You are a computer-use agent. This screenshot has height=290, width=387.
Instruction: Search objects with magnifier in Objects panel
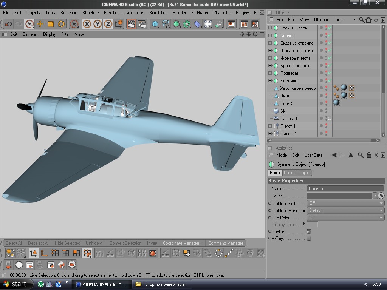362,20
